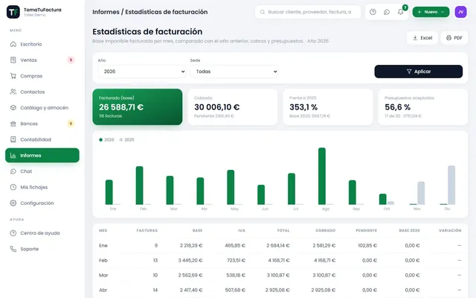The image size is (476, 298).
Task: Click the Contabilidad book icon
Action: click(x=13, y=139)
